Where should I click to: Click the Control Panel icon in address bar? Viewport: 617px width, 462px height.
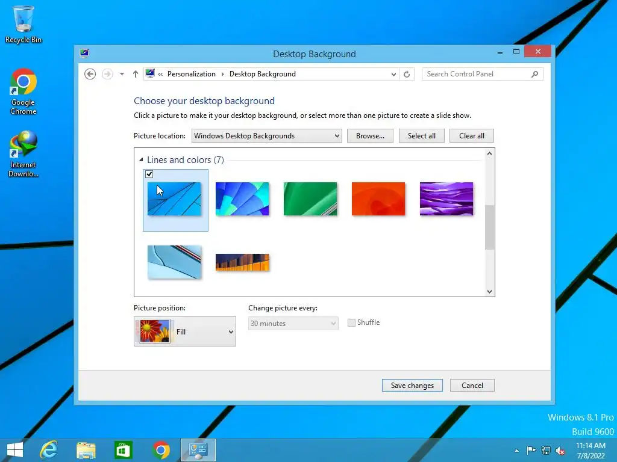point(150,73)
